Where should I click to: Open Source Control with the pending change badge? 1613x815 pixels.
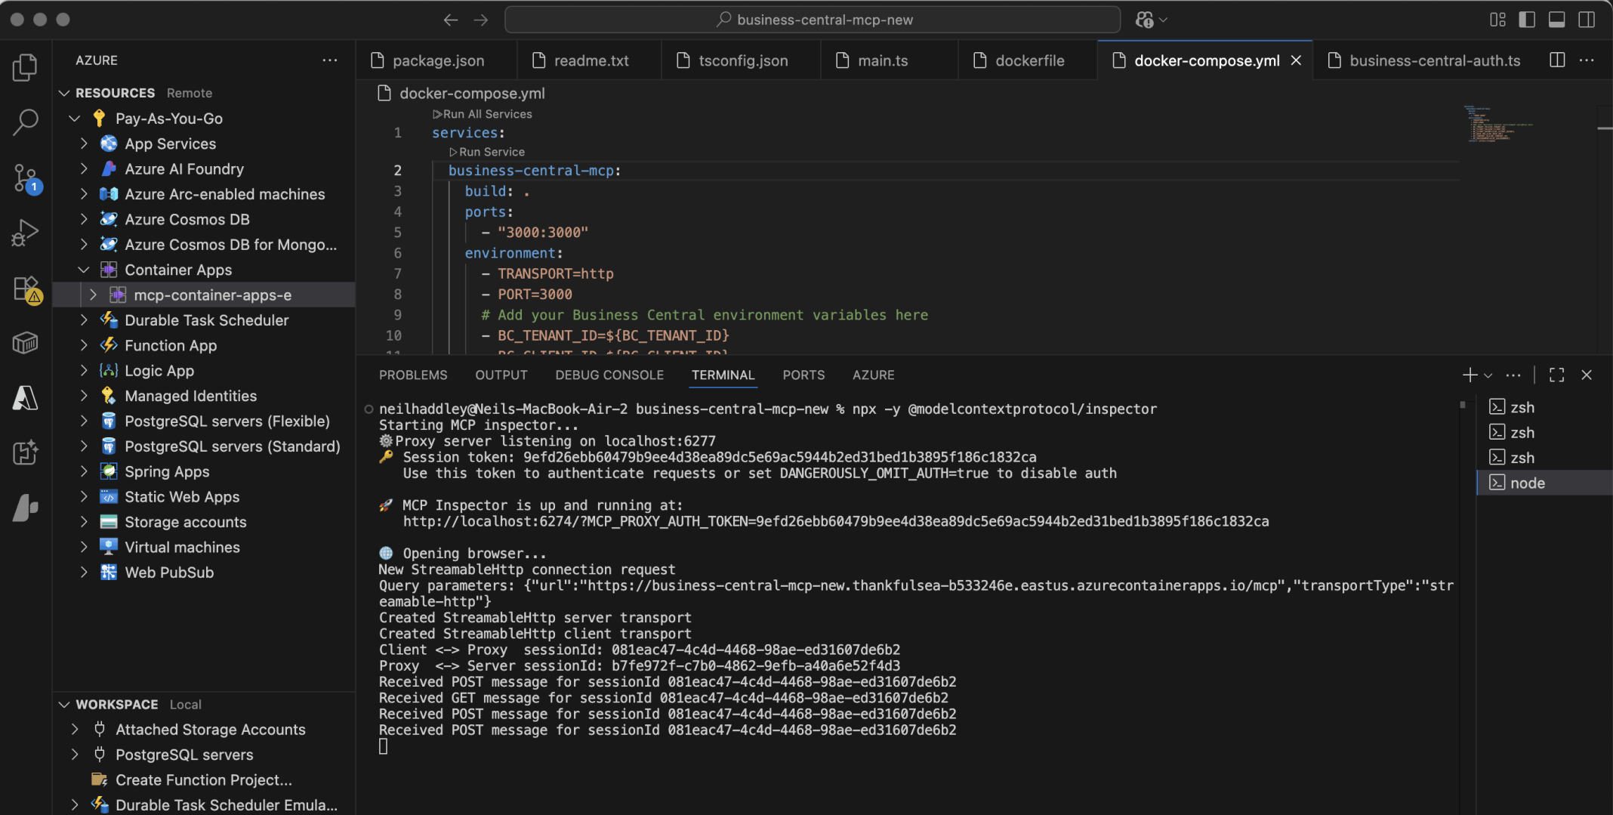coord(25,178)
